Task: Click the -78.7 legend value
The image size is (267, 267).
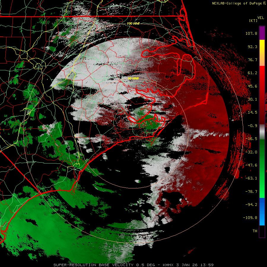Action: tap(251, 192)
